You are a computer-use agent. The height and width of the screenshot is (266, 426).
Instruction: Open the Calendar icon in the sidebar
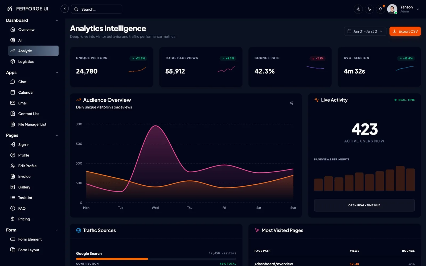tap(13, 92)
